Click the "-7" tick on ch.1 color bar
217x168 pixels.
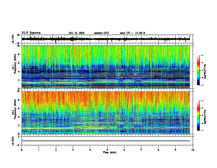(x=202, y=85)
